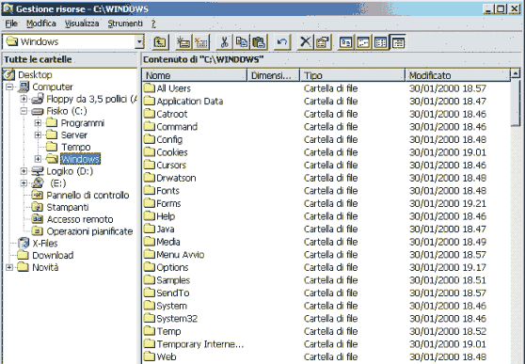The height and width of the screenshot is (364, 525).
Task: Click the Desktop icon in folder tree
Action: pos(9,74)
